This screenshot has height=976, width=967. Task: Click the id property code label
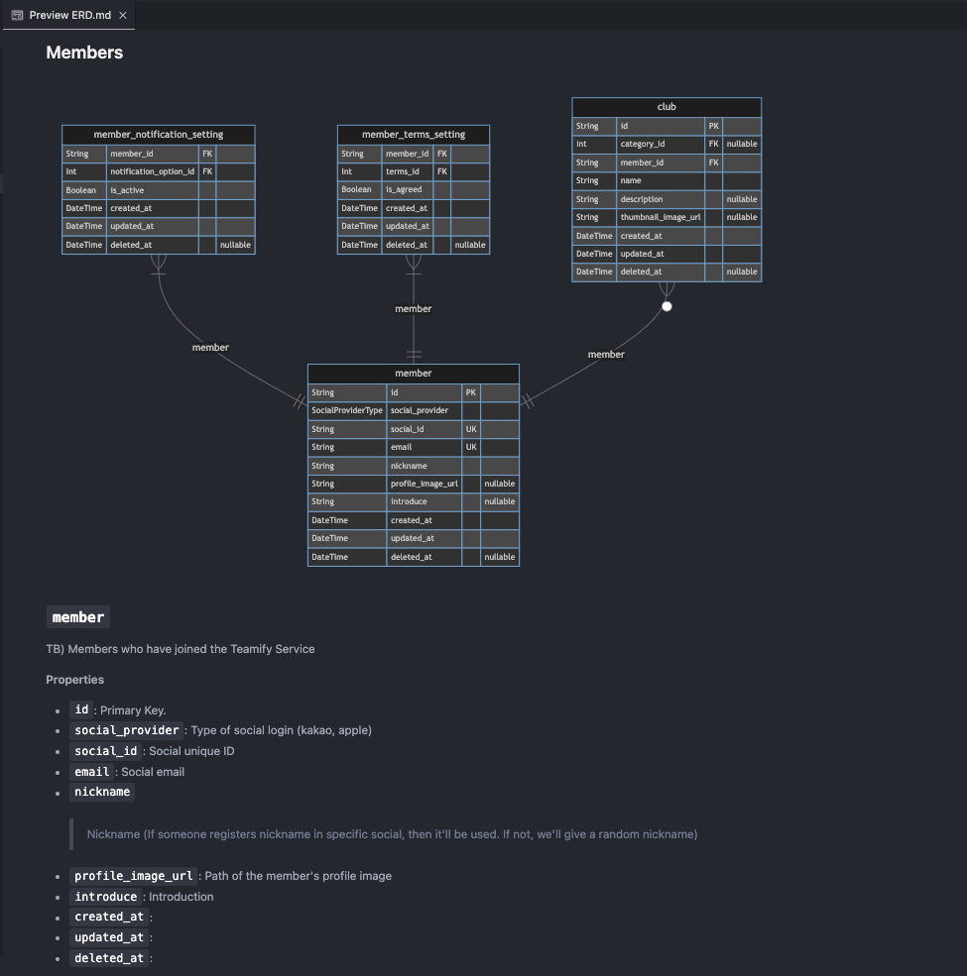81,709
